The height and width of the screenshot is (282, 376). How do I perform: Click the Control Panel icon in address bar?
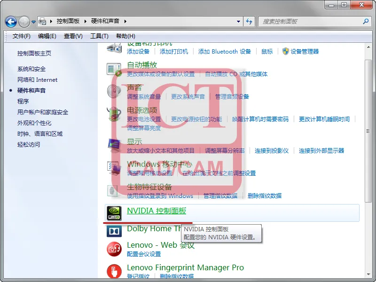click(x=42, y=21)
